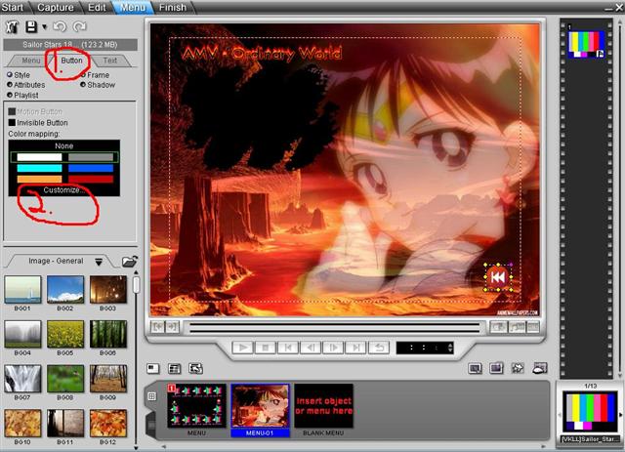This screenshot has width=625, height=452.
Task: Pick the red color mapping swatch
Action: (x=91, y=180)
